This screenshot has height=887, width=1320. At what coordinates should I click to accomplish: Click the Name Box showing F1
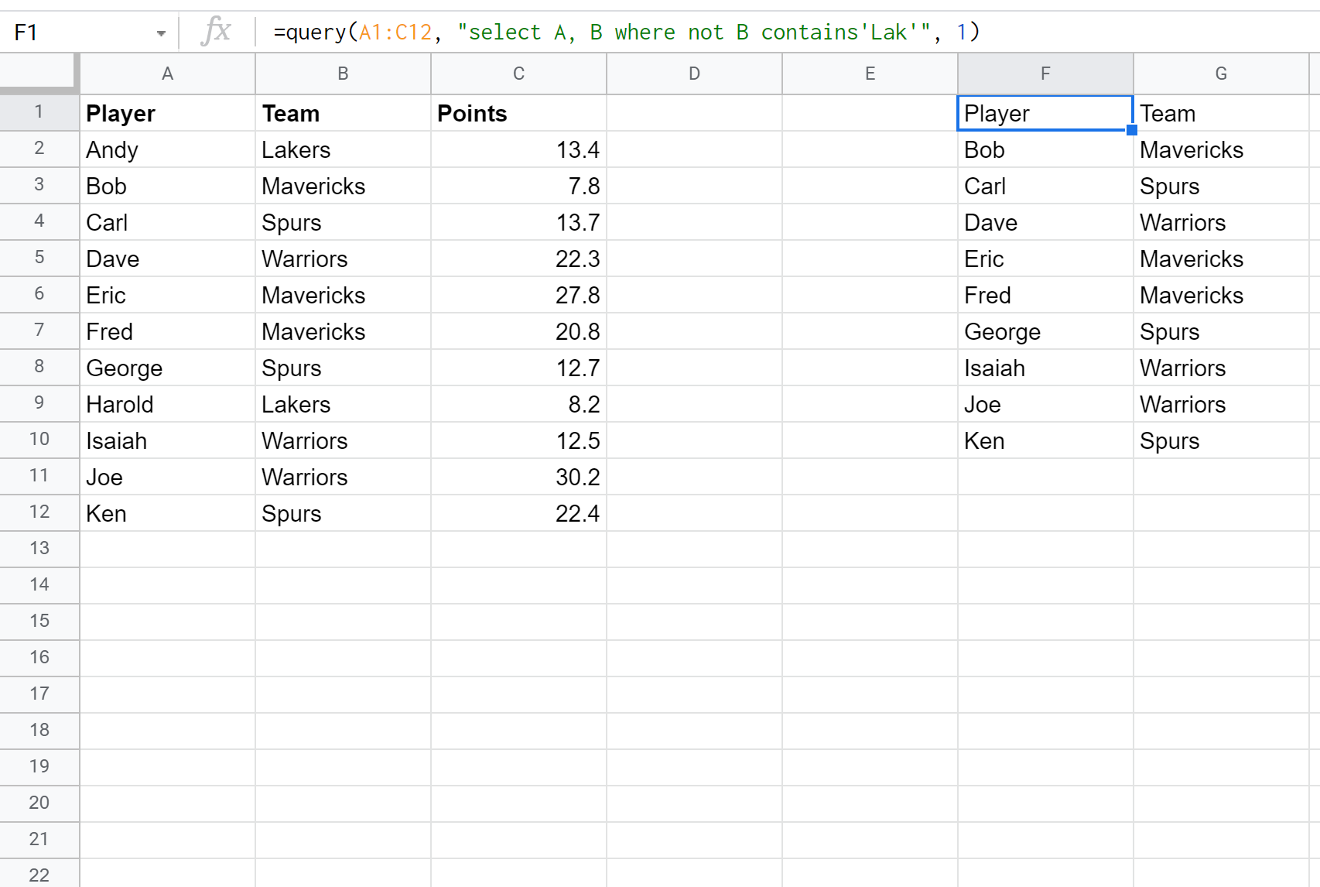(77, 33)
